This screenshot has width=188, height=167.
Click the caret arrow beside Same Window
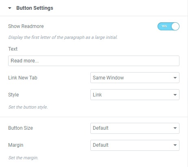coord(175,78)
